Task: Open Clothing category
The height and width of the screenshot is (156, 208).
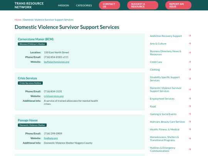Action: tap(155, 70)
